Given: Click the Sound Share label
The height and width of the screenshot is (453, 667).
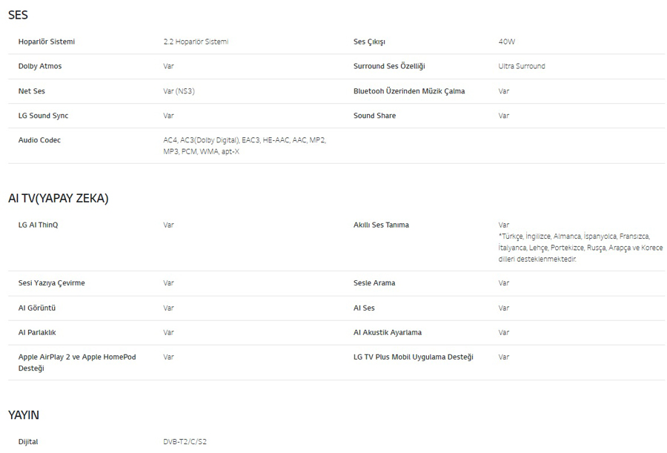Looking at the screenshot, I should 374,116.
